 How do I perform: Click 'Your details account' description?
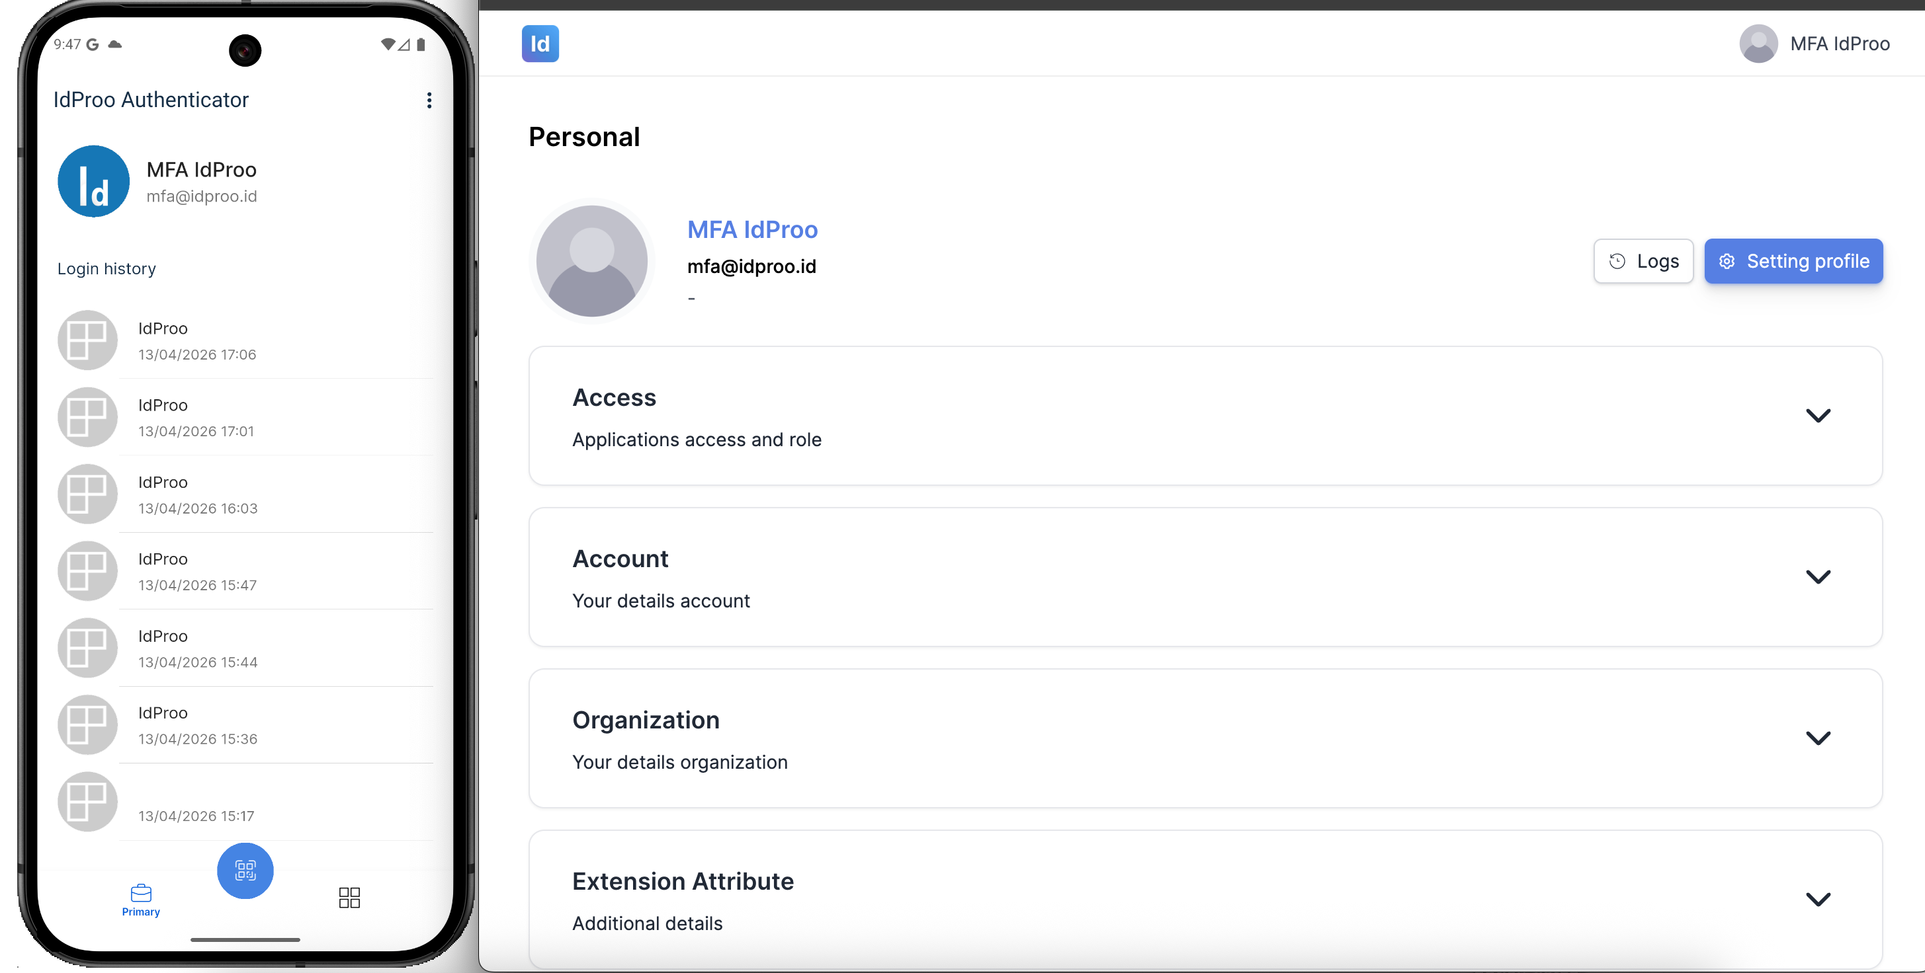tap(661, 601)
